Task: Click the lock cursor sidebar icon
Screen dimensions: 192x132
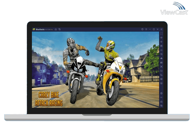Action: [161, 46]
